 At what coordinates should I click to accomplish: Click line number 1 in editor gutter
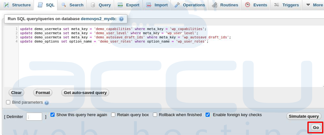click(17, 29)
